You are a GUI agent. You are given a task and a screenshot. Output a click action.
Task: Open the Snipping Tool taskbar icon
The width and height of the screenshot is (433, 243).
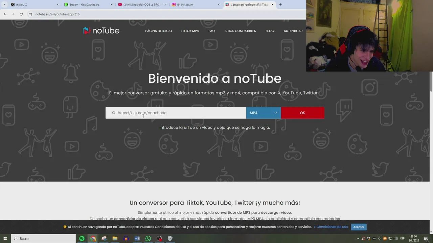click(x=104, y=239)
